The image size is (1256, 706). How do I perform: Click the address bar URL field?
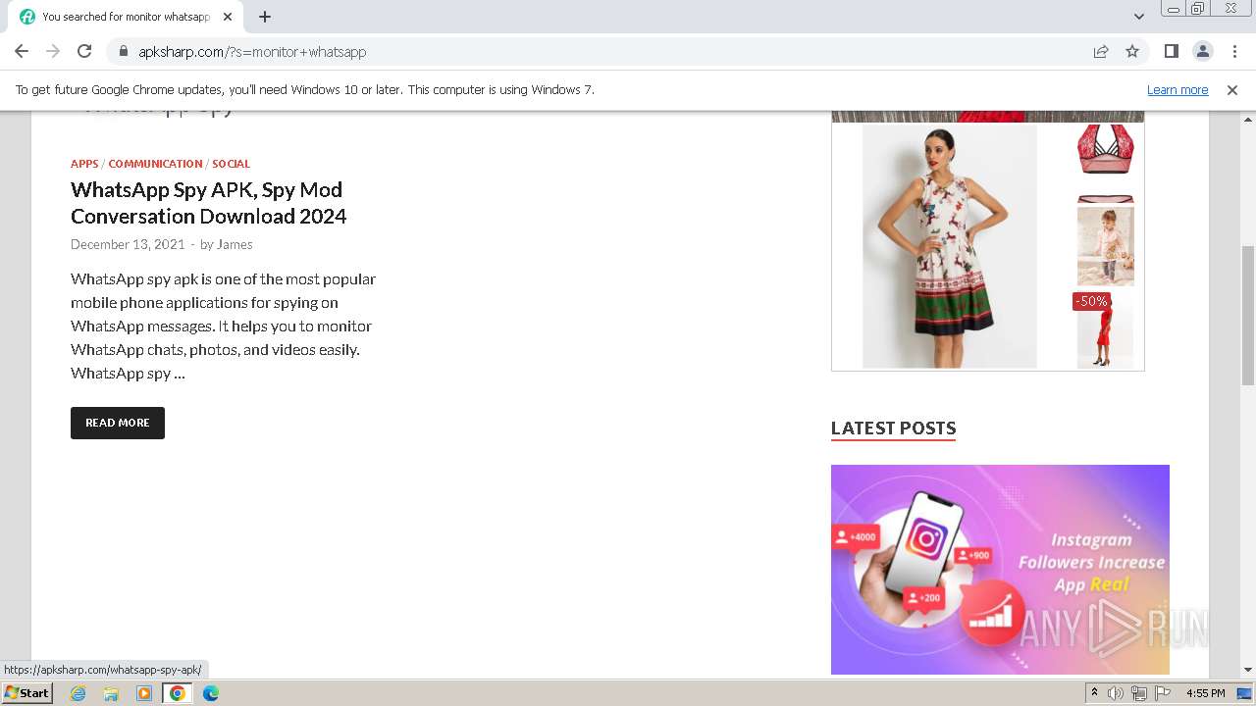608,52
